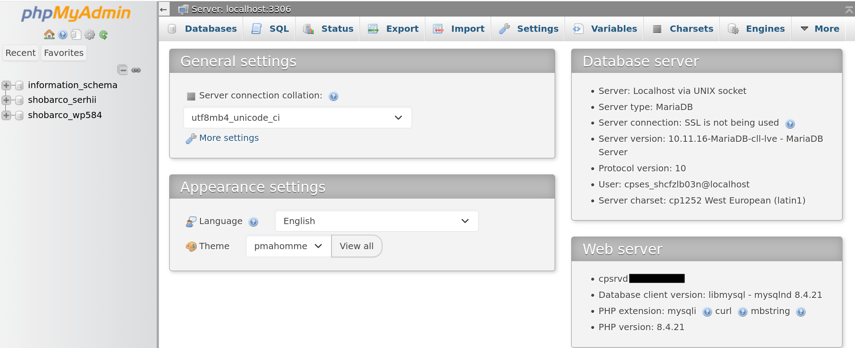Click the text 'Server type: MariaDB'
855x348 pixels.
(x=646, y=107)
